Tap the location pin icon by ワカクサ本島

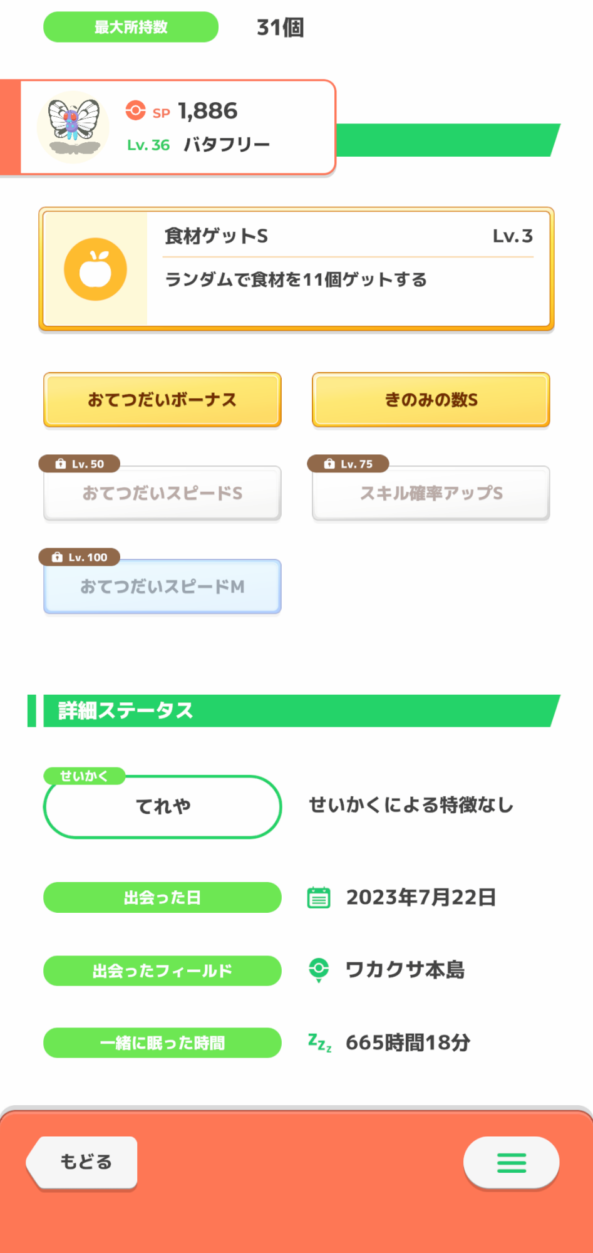pos(319,970)
